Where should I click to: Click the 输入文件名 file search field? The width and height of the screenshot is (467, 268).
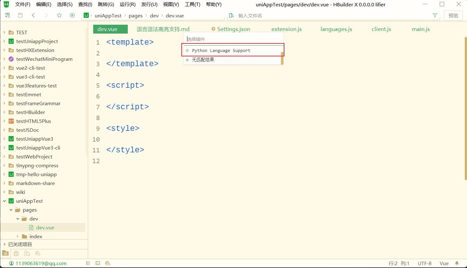[x=333, y=16]
